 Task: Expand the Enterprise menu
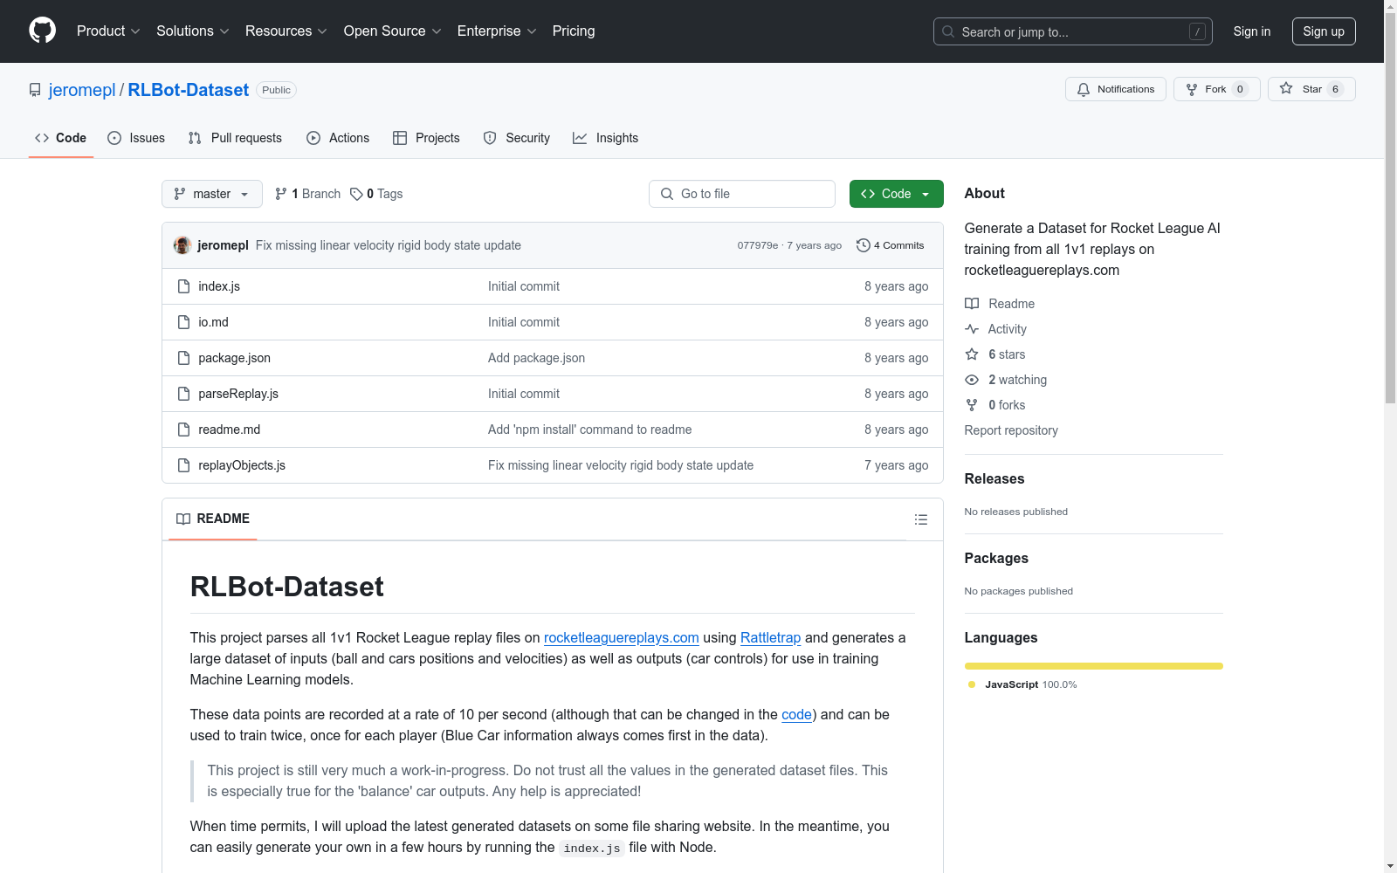[497, 31]
